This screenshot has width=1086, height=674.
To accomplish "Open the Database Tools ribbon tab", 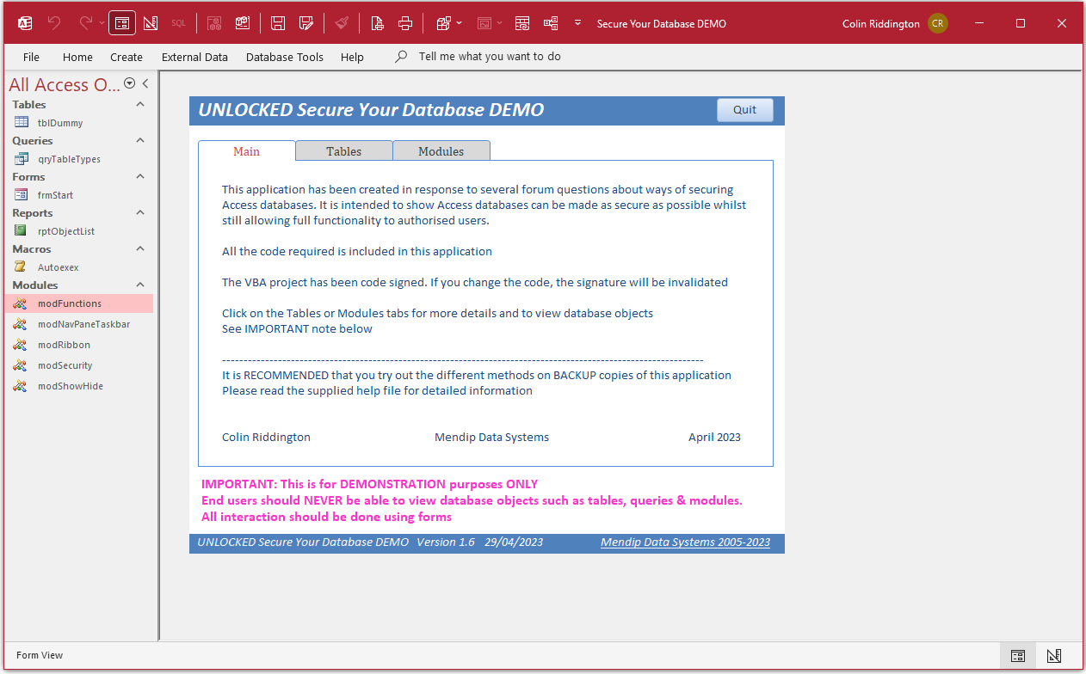I will 285,57.
